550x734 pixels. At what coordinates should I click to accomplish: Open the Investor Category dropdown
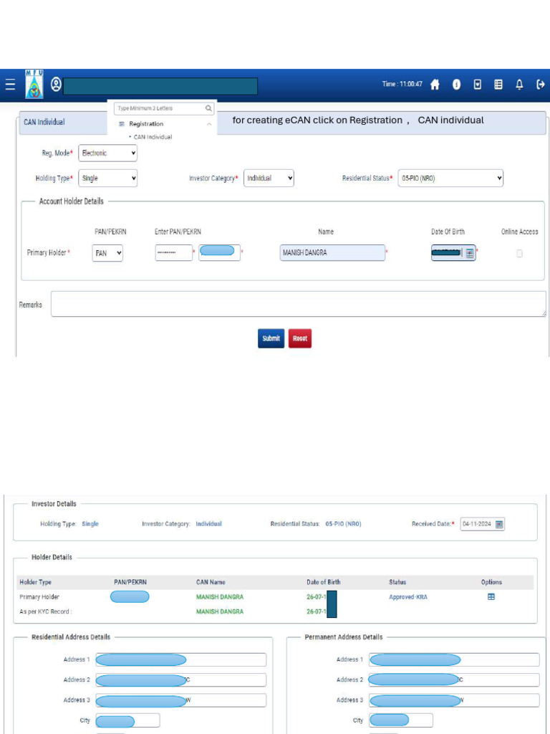[269, 178]
